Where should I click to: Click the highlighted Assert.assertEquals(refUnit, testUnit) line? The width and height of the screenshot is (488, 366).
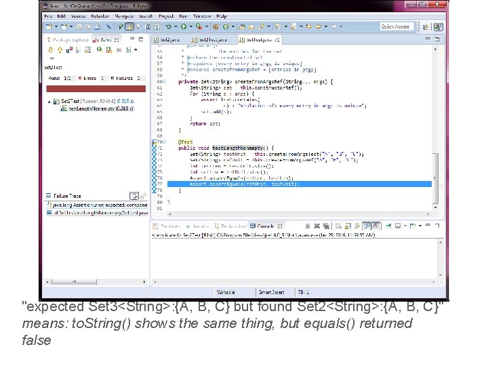[300, 184]
